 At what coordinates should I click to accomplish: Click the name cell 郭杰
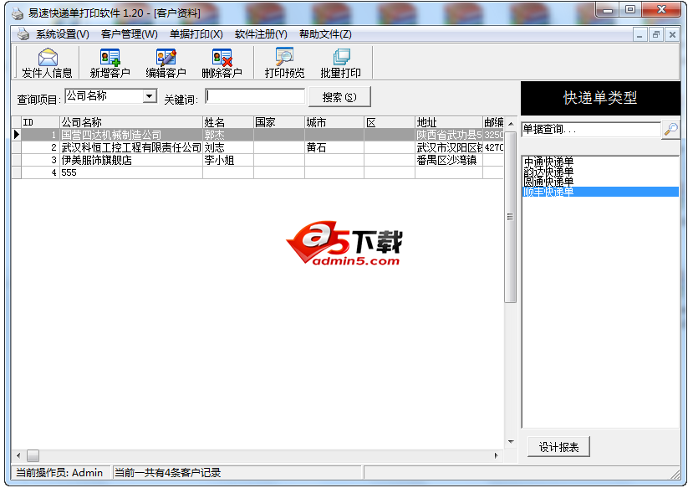point(228,135)
